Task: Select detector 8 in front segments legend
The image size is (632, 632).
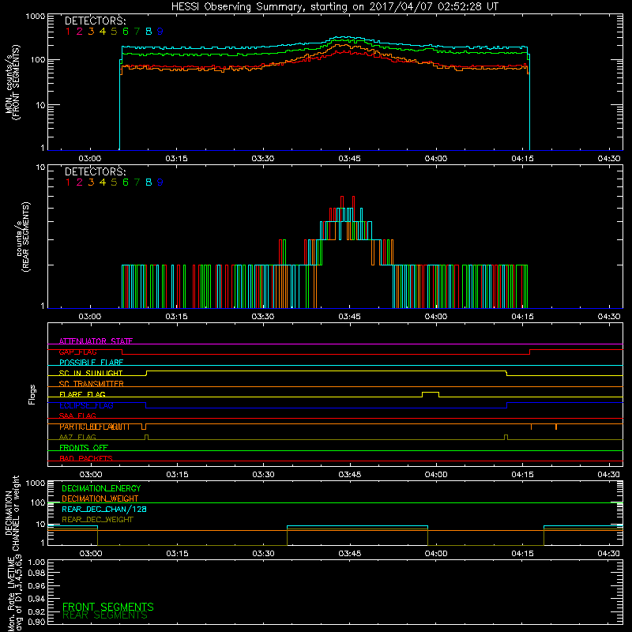Action: coord(149,32)
